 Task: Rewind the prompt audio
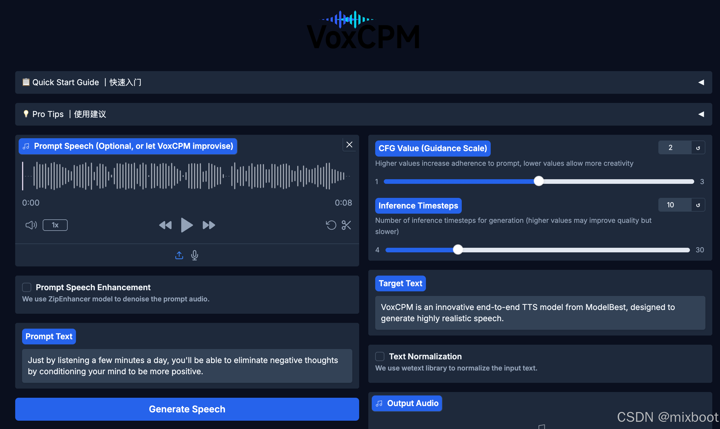point(165,225)
